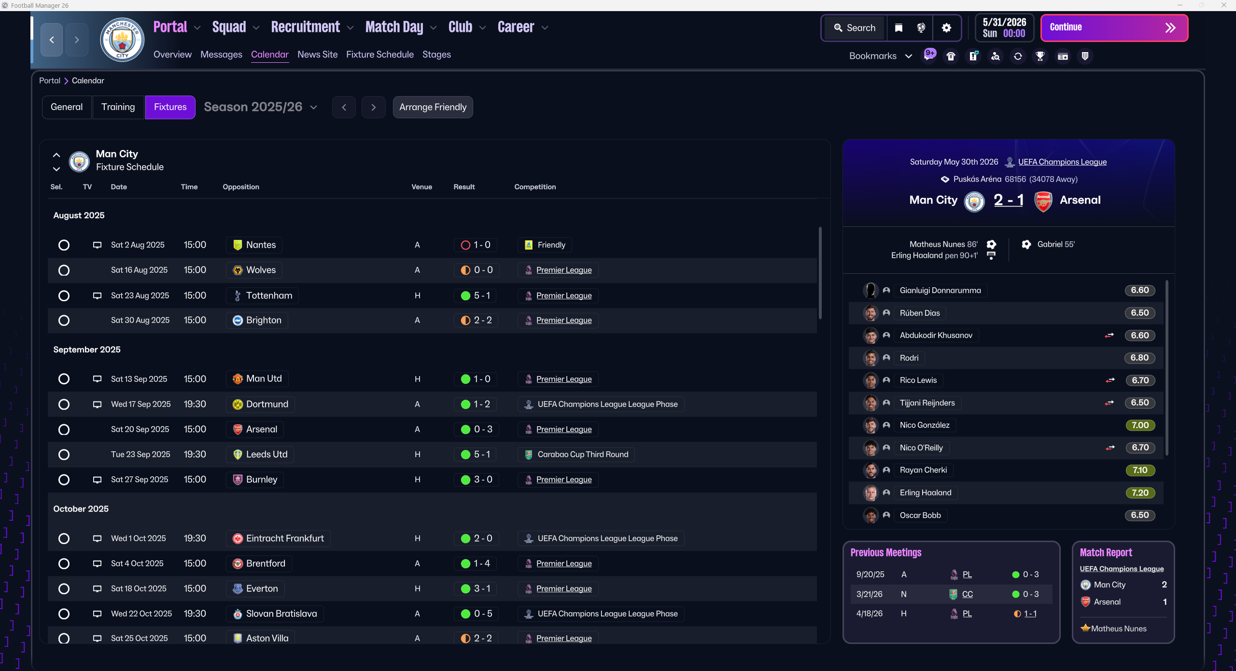Select the radio button for Eintracht Frankfurt fixture
The height and width of the screenshot is (671, 1236).
[x=64, y=539]
